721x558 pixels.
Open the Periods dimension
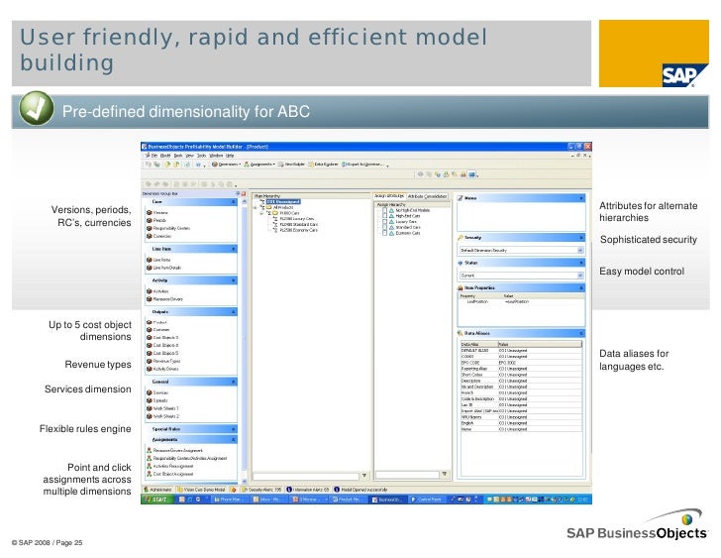(x=156, y=220)
